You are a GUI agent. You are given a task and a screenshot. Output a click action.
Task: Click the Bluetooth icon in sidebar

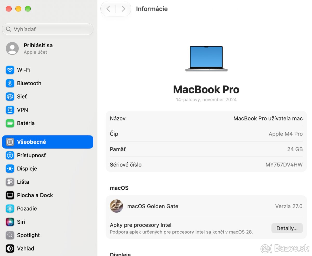point(10,83)
